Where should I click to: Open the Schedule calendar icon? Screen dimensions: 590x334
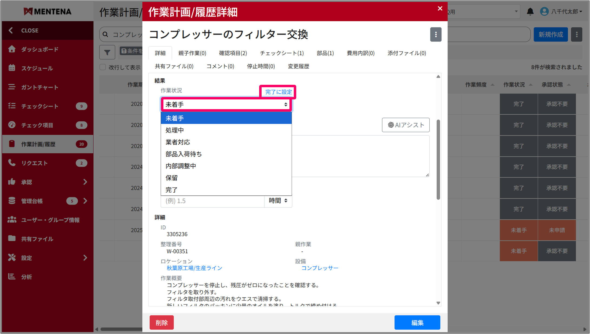pyautogui.click(x=12, y=68)
